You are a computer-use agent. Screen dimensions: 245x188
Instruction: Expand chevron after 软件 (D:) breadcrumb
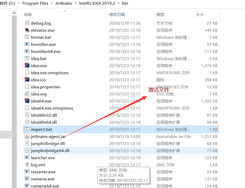(19, 3)
